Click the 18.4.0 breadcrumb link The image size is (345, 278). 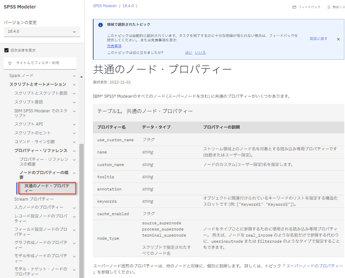coord(128,6)
